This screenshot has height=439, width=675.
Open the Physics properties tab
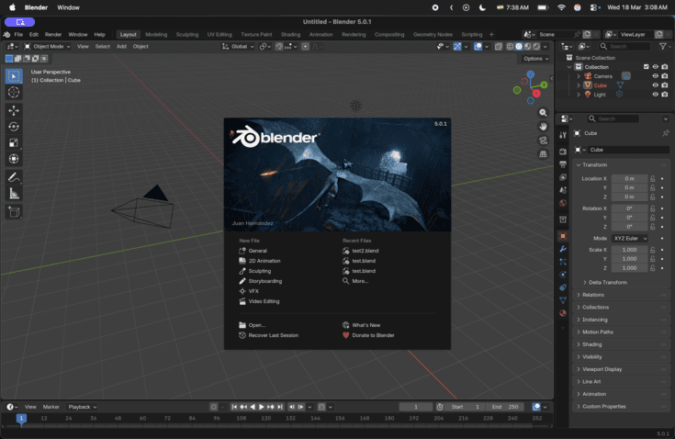tap(563, 275)
